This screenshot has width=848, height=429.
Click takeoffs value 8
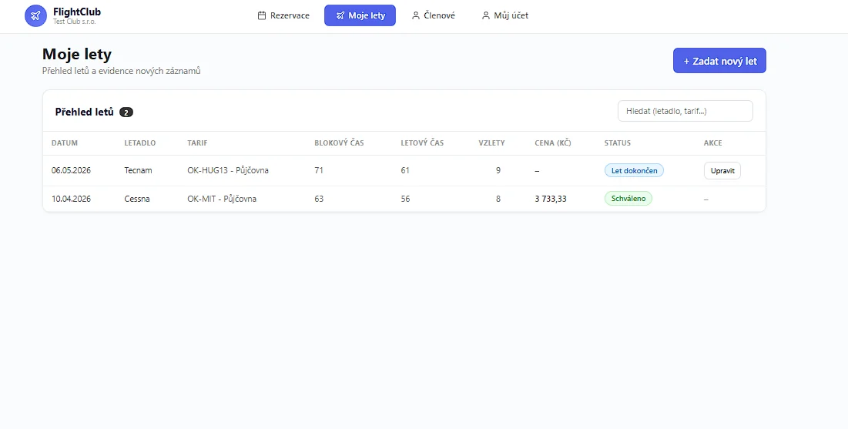(498, 199)
